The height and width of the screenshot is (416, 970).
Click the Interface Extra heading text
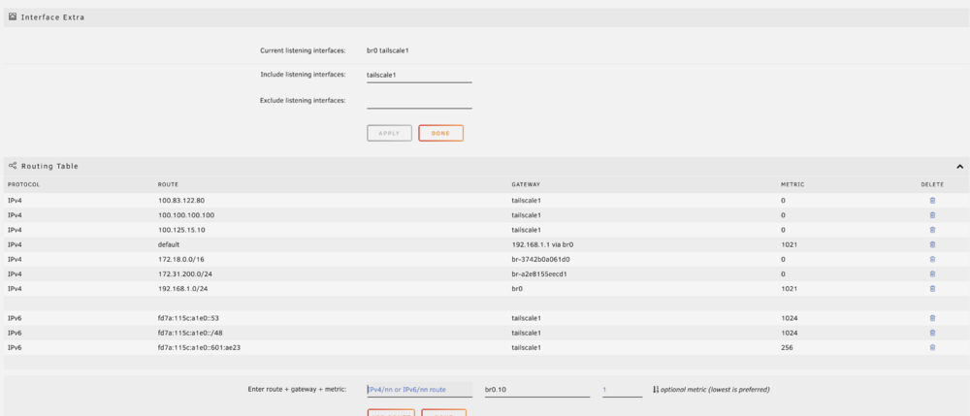pyautogui.click(x=52, y=17)
